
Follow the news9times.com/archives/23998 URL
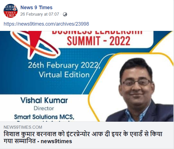(x=46, y=24)
